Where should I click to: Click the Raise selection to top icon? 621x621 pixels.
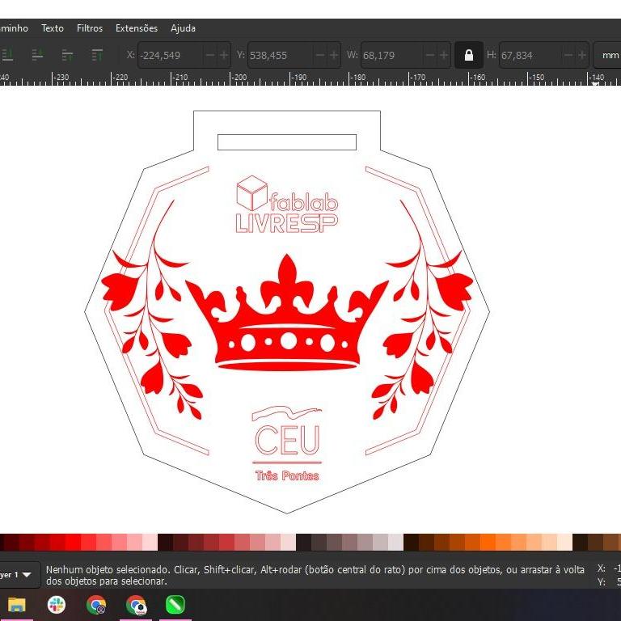click(97, 55)
